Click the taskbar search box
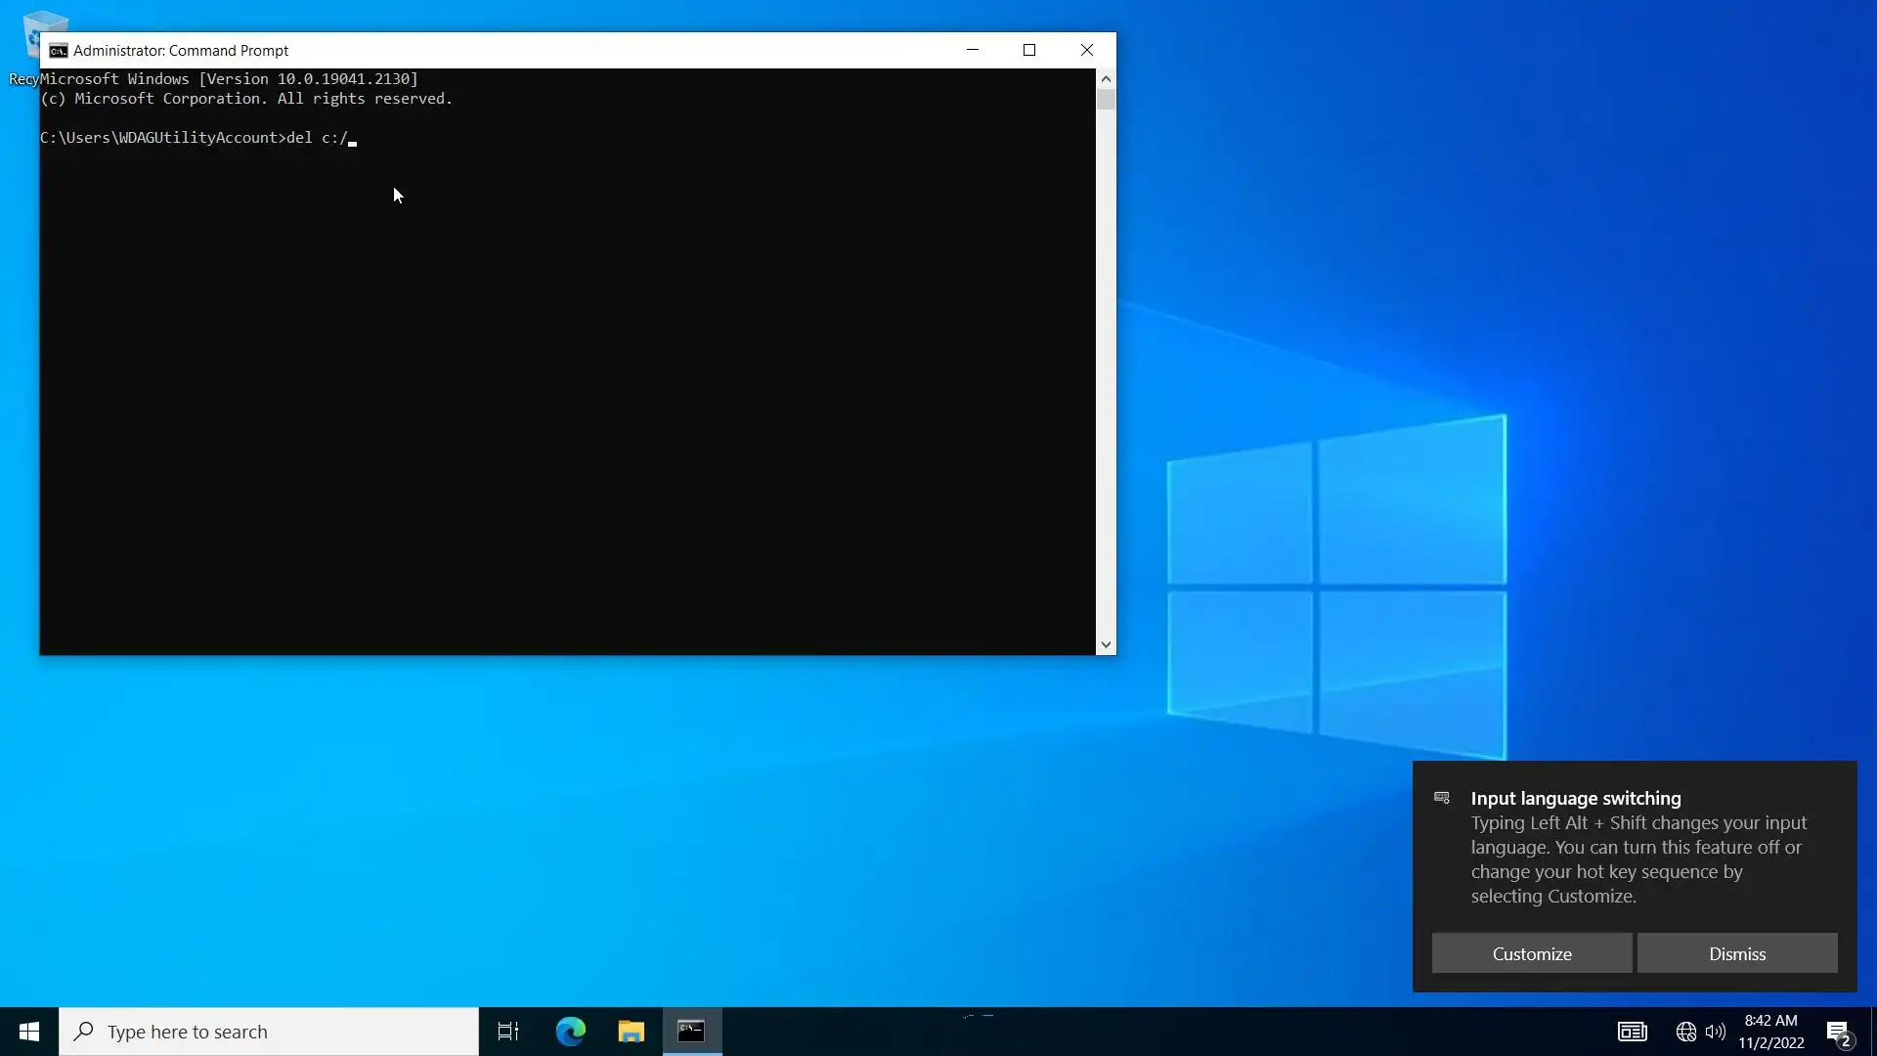Image resolution: width=1877 pixels, height=1056 pixels. (x=269, y=1032)
